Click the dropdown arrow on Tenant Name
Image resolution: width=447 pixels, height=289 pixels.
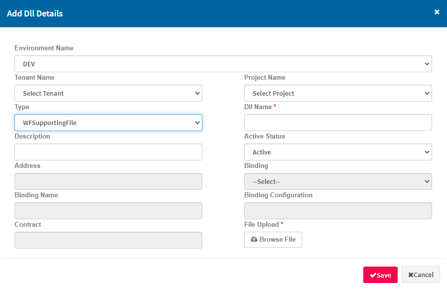(196, 93)
